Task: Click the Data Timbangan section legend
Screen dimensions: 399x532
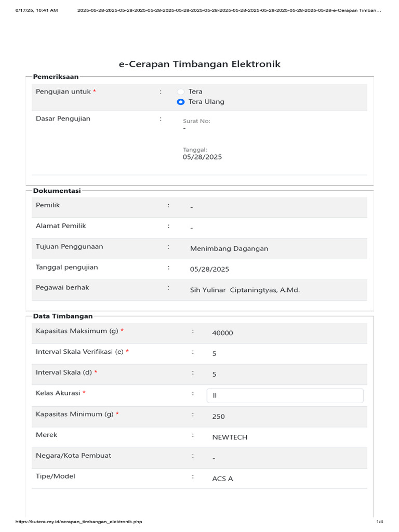Action: [63, 316]
